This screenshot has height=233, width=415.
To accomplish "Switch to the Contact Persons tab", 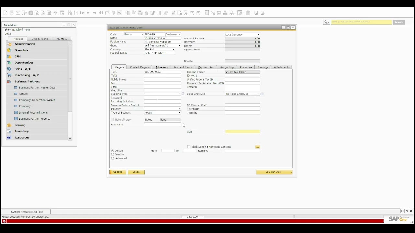I will coord(140,67).
